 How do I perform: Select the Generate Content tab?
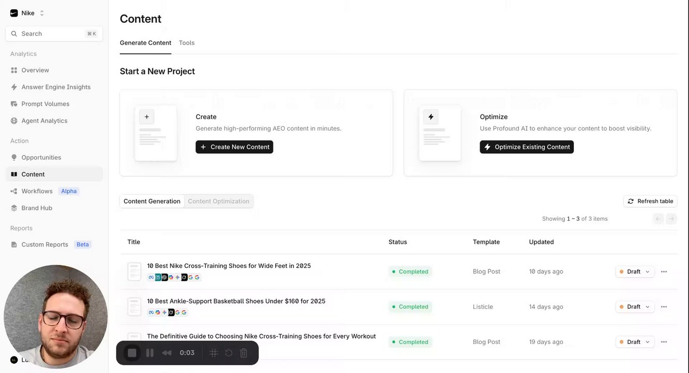pos(145,43)
